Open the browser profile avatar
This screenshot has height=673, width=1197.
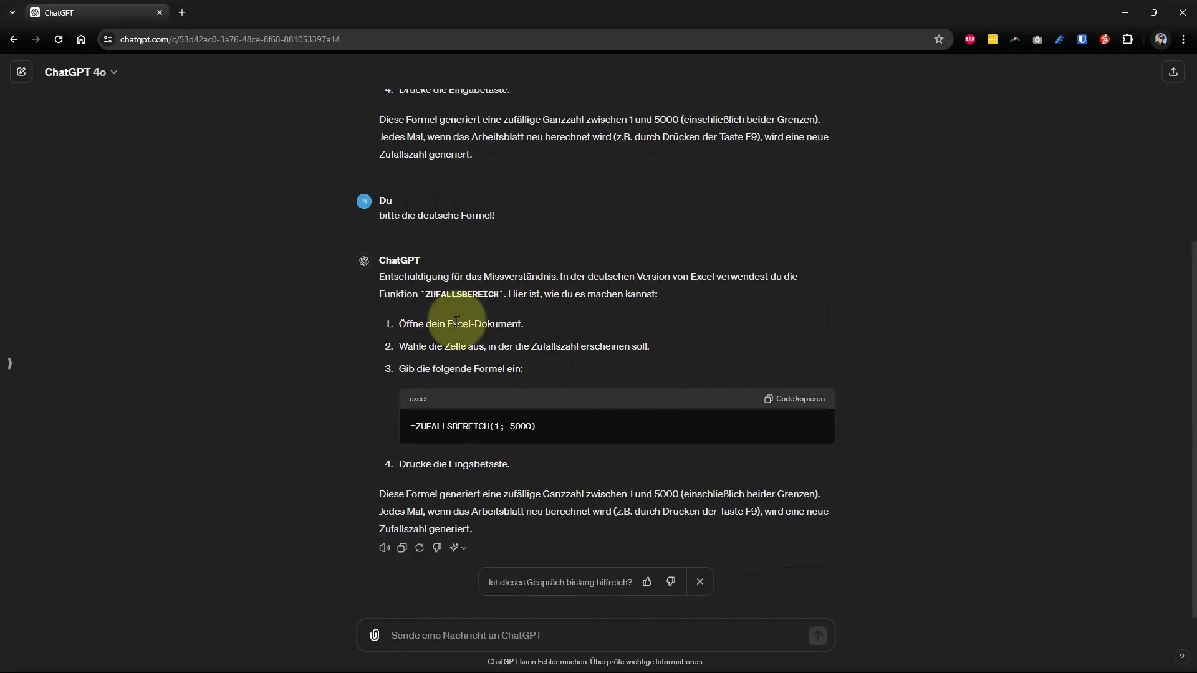[1161, 39]
